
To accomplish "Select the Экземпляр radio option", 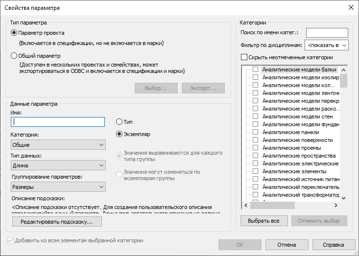I will [x=119, y=134].
